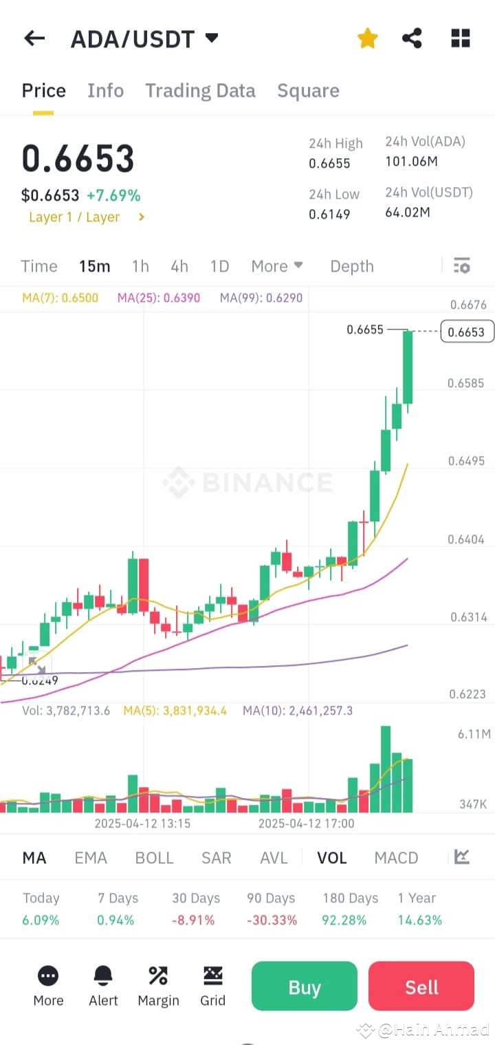The image size is (495, 1045).
Task: Open the advanced chart view icon
Action: pos(463,857)
